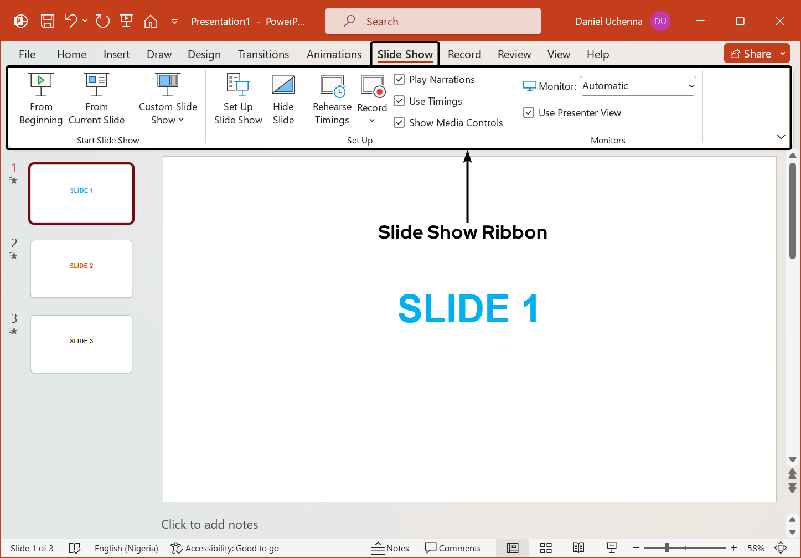Viewport: 801px width, 558px height.
Task: Uncheck Play Narrations
Action: 399,79
